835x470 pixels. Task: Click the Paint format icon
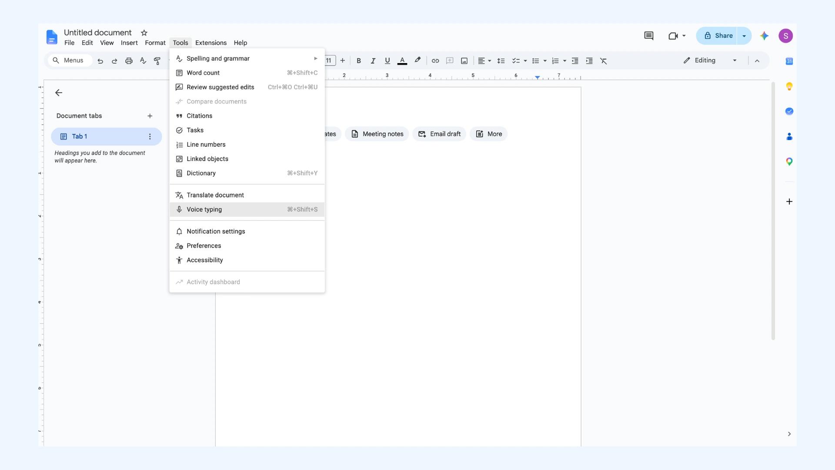tap(157, 61)
